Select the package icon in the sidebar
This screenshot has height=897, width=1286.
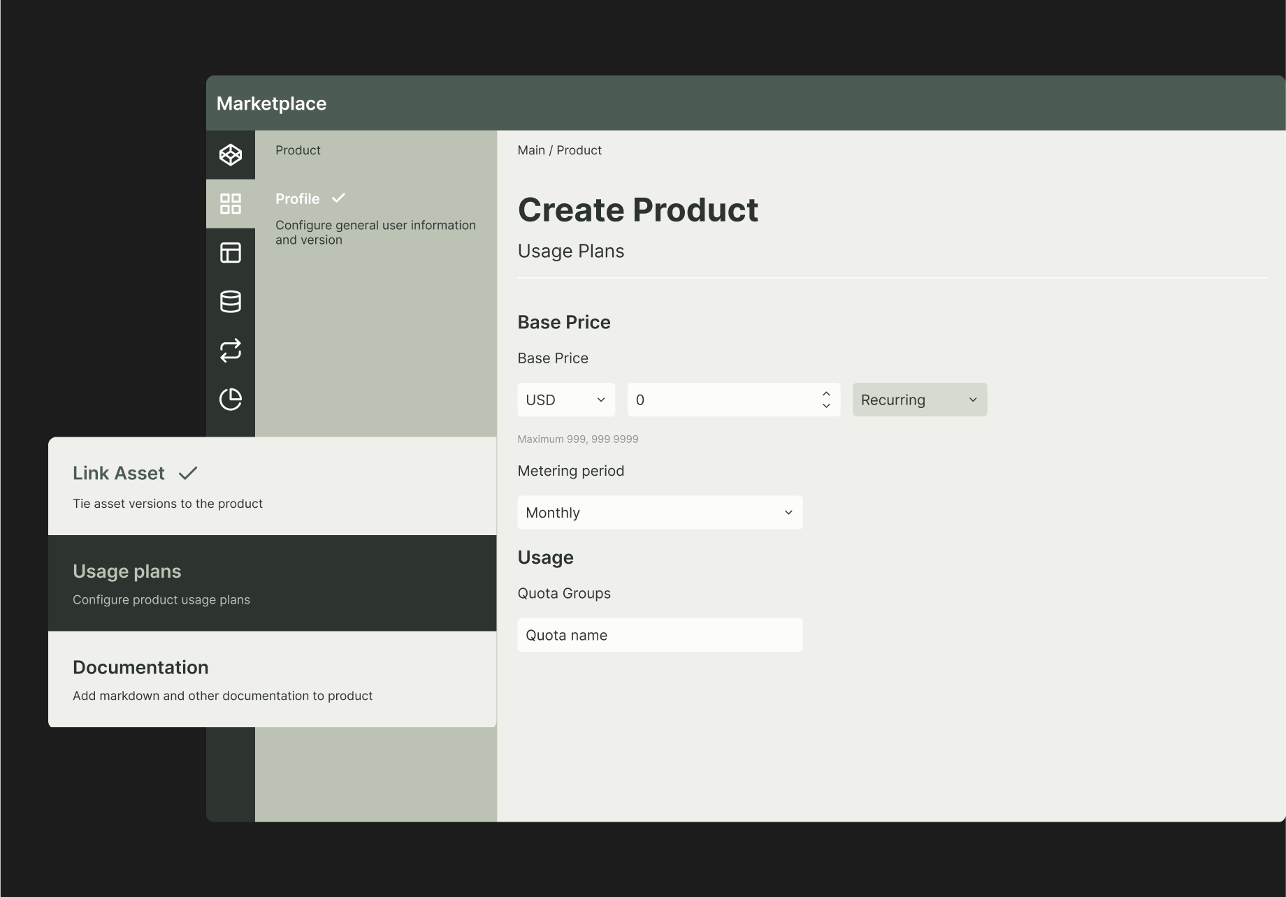[x=230, y=154]
